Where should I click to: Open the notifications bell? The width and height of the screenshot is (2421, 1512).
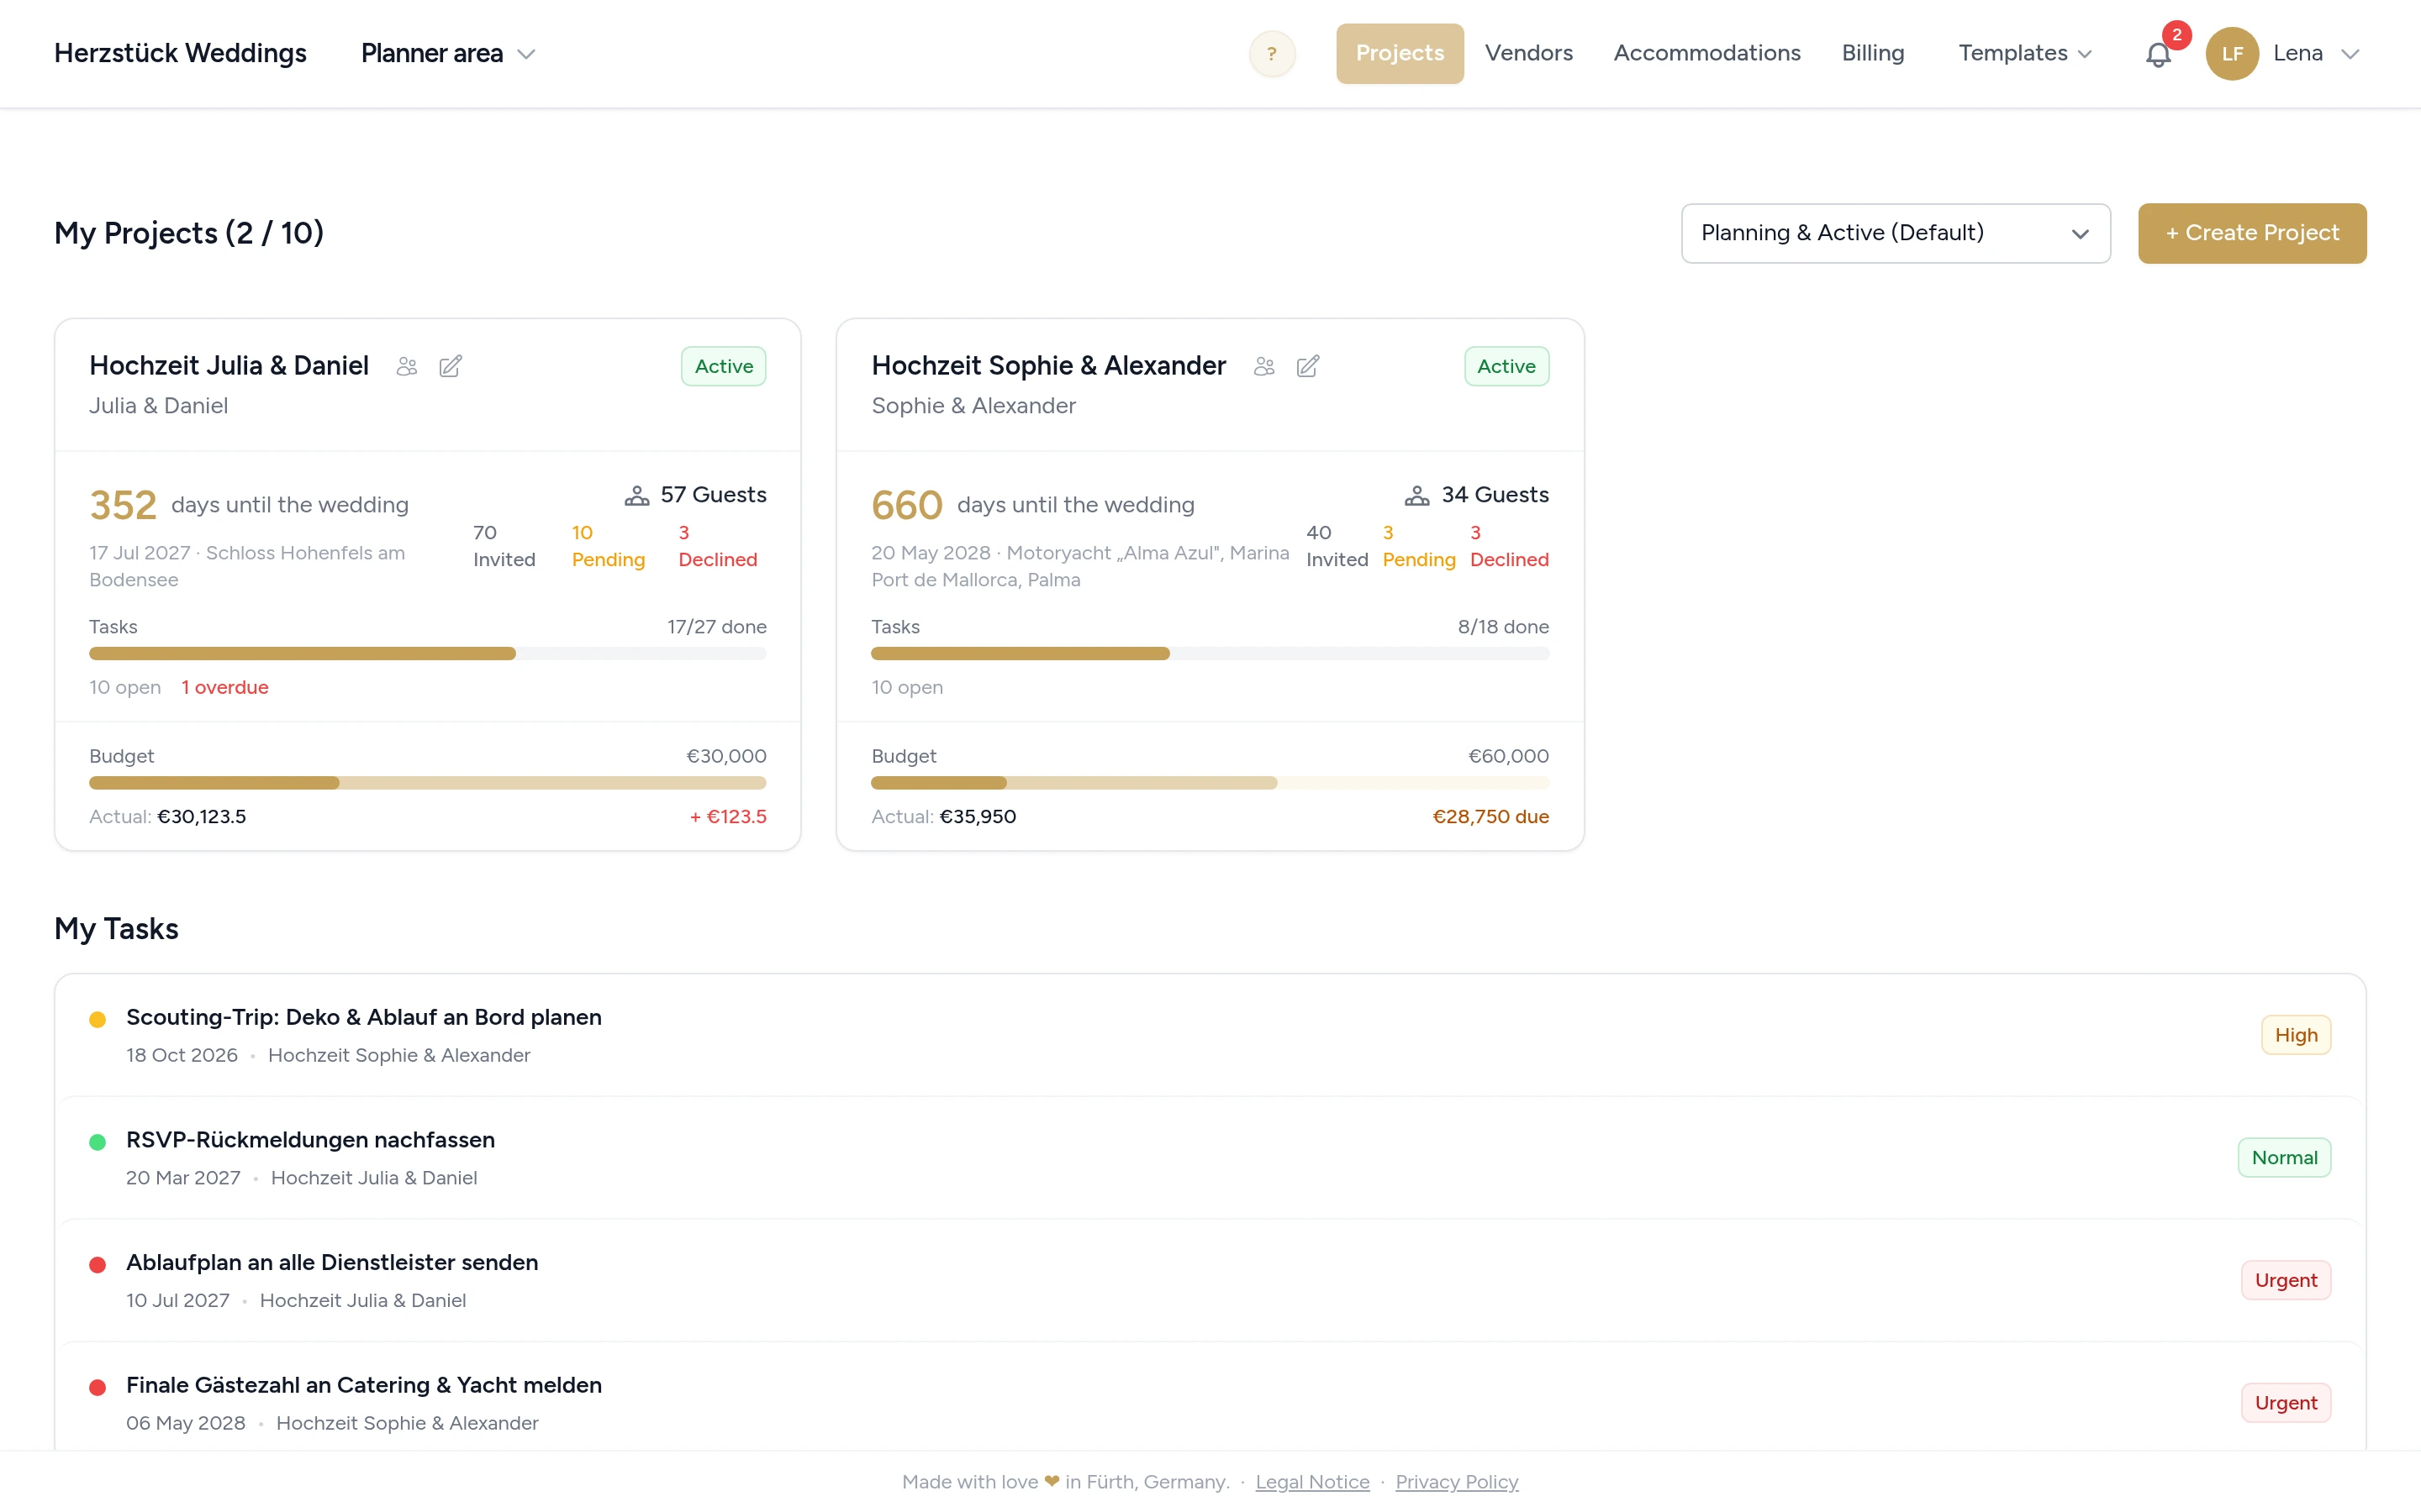(x=2158, y=55)
